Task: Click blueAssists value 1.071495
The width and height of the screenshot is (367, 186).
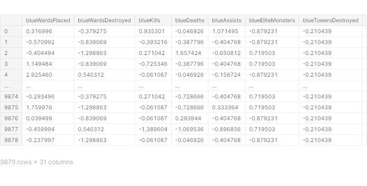Action: [225, 31]
